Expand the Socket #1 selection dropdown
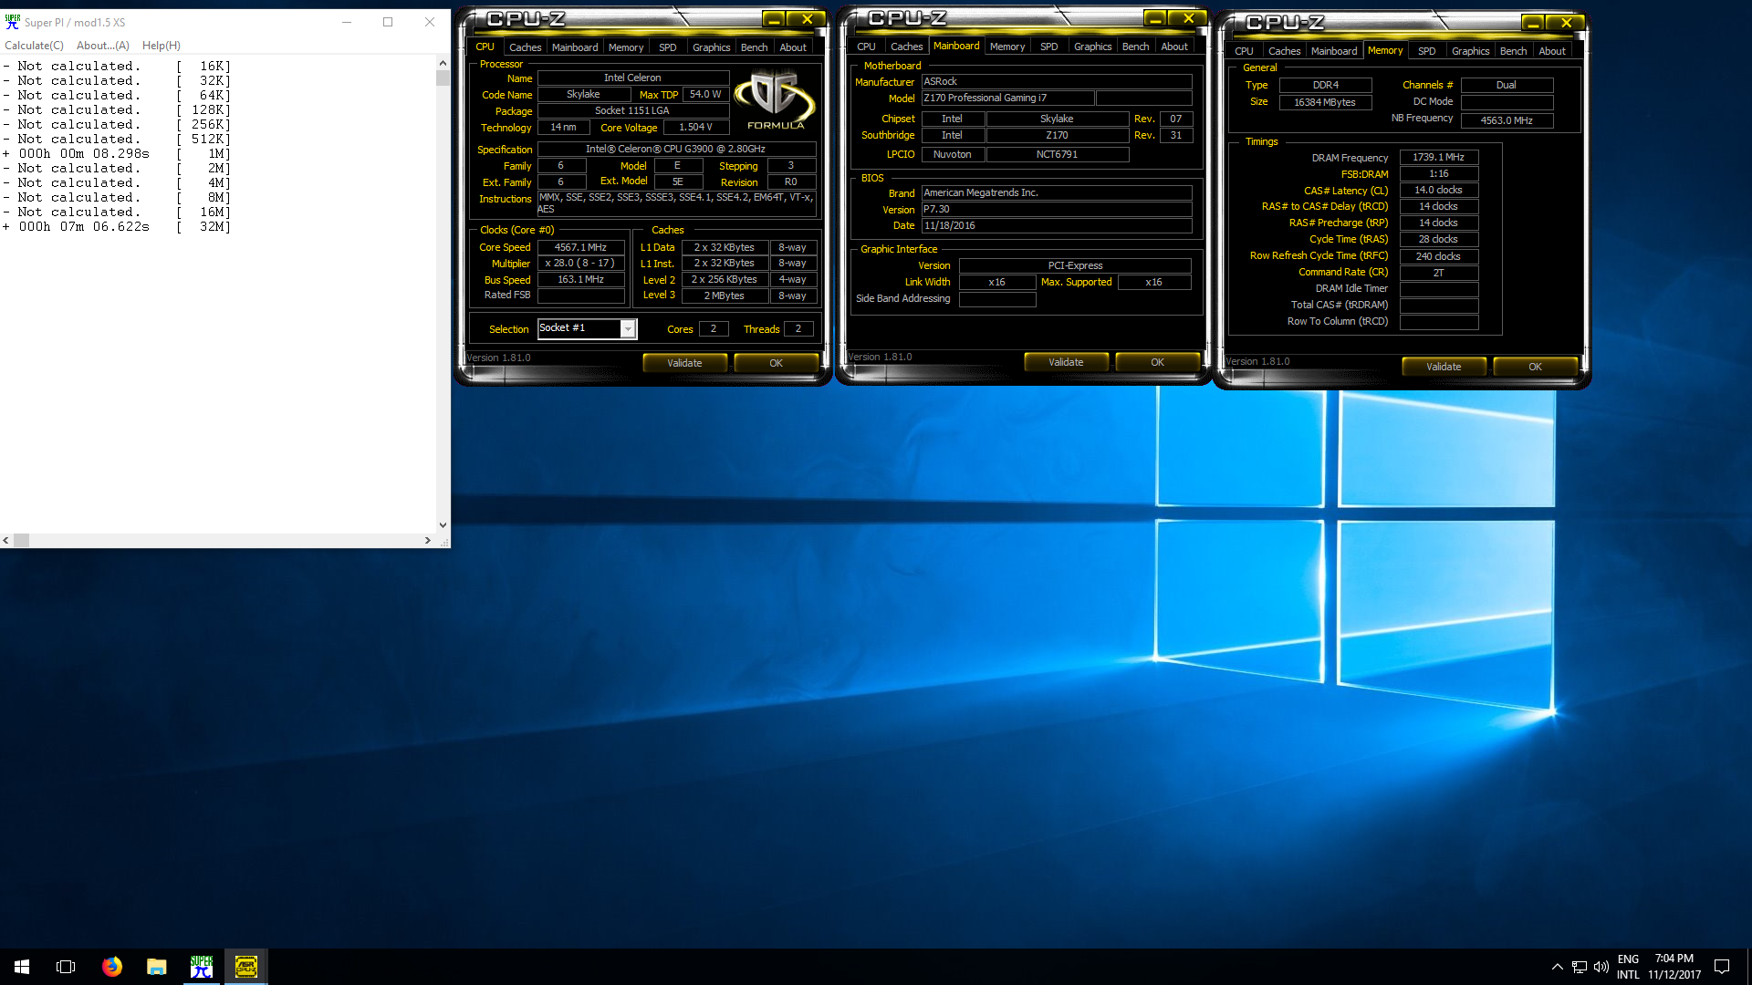This screenshot has height=985, width=1752. tap(628, 329)
